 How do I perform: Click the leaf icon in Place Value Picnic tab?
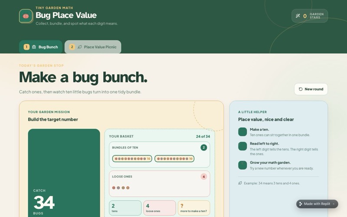(80, 47)
